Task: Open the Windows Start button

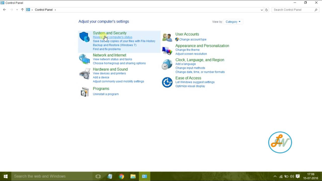Action: tap(6, 176)
